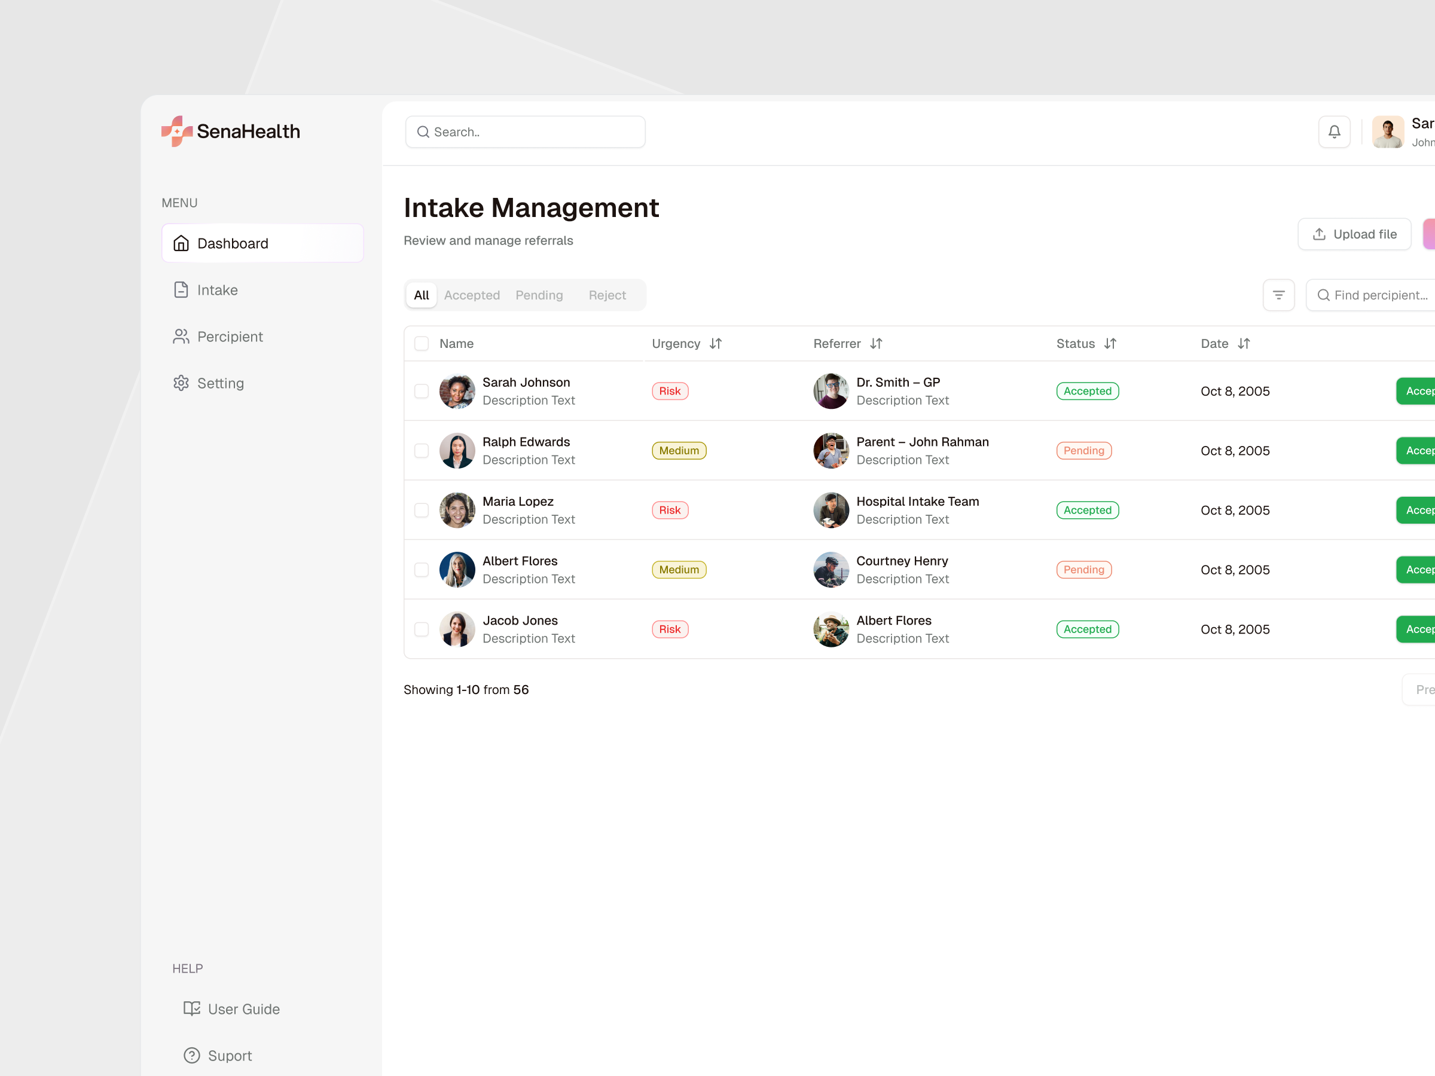Toggle Date column sorting arrows
Viewport: 1435px width, 1076px height.
[x=1245, y=343]
